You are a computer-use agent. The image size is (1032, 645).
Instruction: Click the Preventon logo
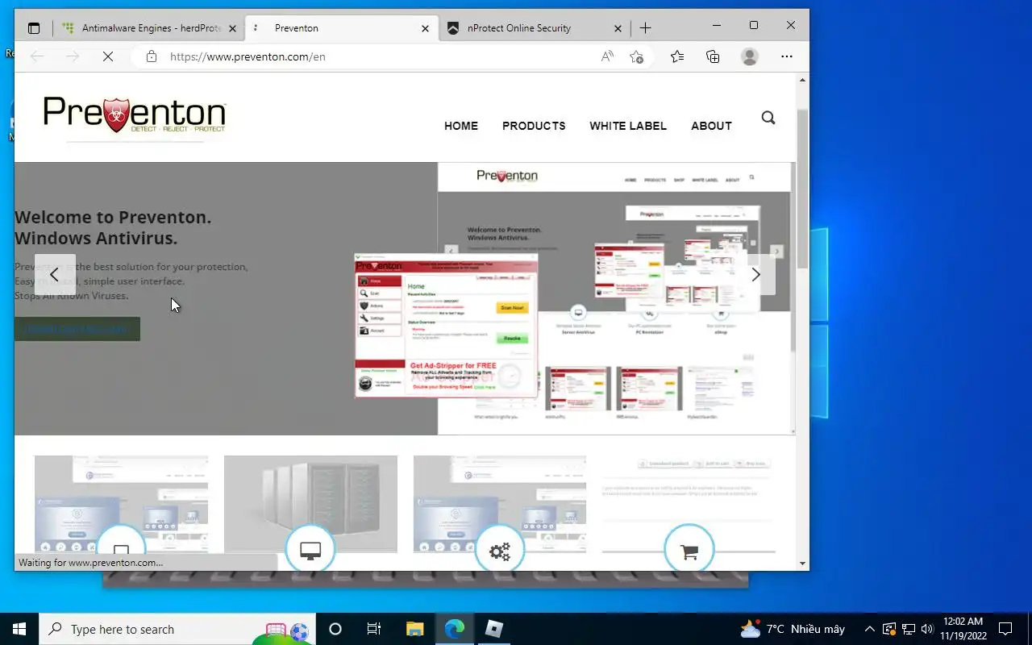(x=135, y=115)
